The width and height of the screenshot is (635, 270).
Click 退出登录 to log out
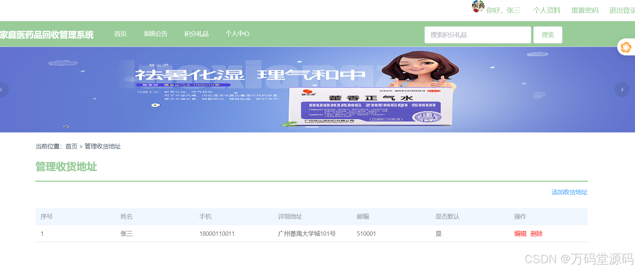click(x=622, y=10)
